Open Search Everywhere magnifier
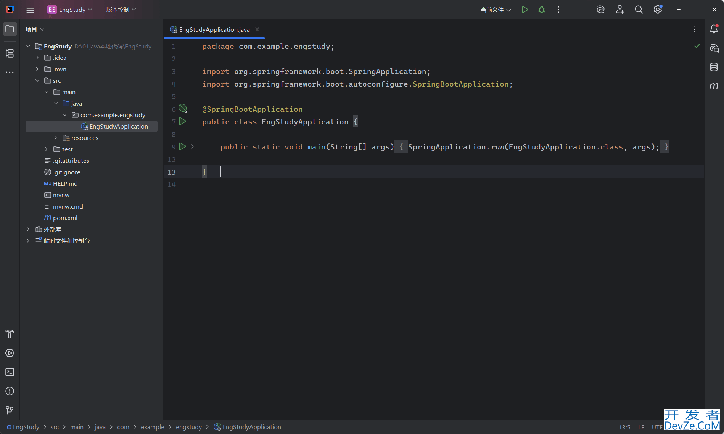The image size is (724, 434). [639, 10]
